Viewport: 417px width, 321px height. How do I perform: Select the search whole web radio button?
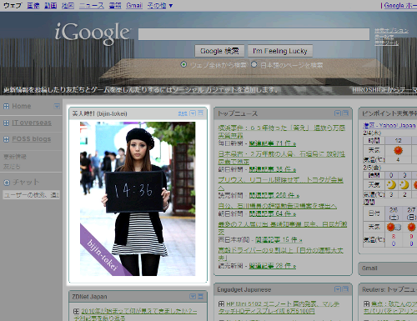(x=183, y=64)
